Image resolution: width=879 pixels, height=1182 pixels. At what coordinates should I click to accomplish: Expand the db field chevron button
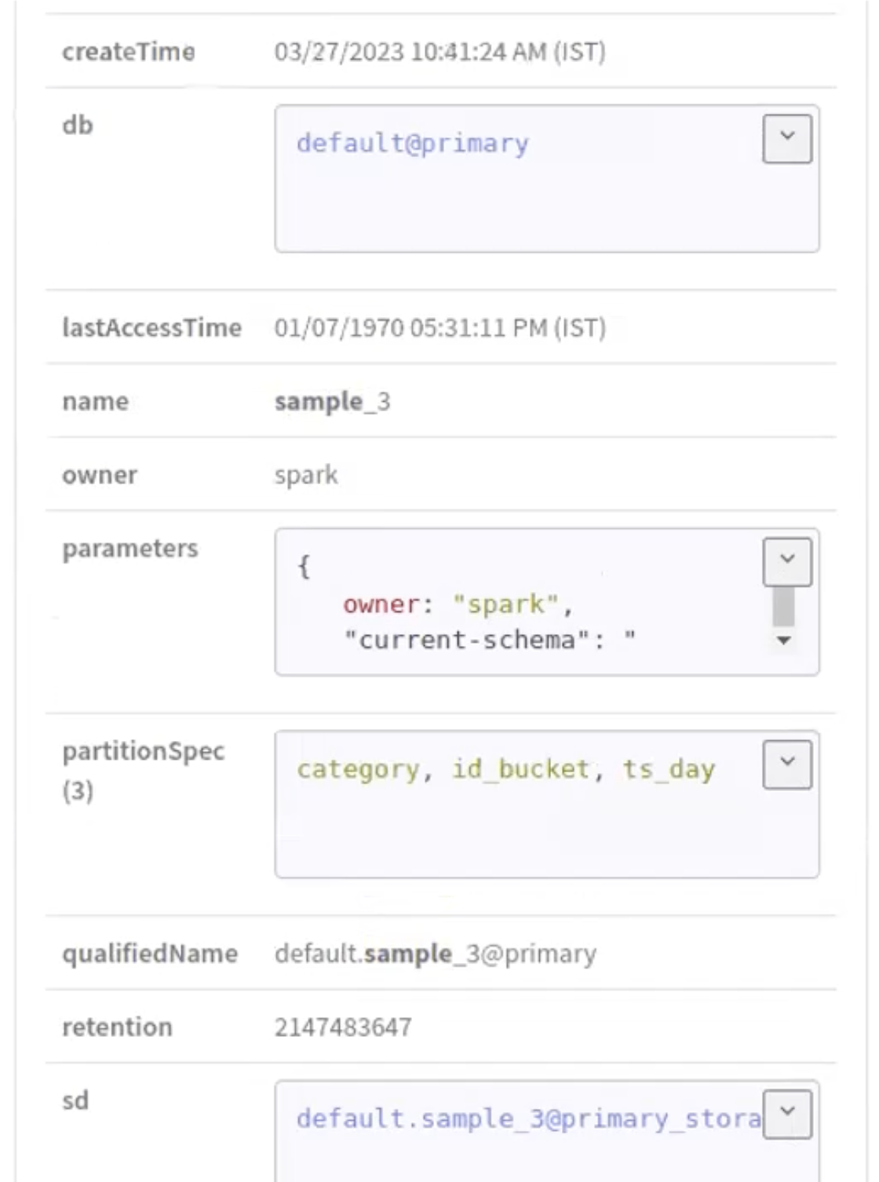coord(786,139)
